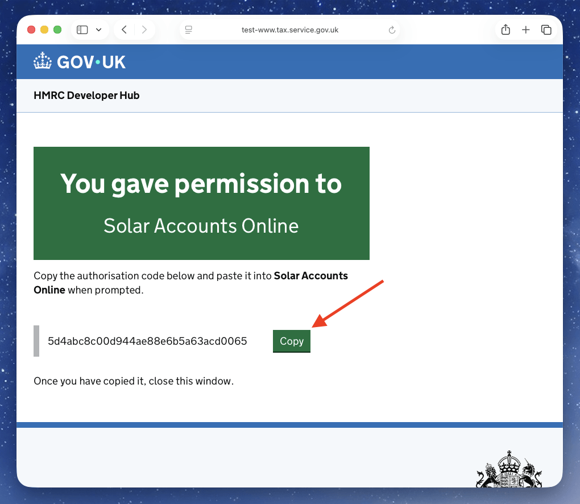Reload the page with the refresh icon
Screen dimensions: 580x504
(x=392, y=30)
